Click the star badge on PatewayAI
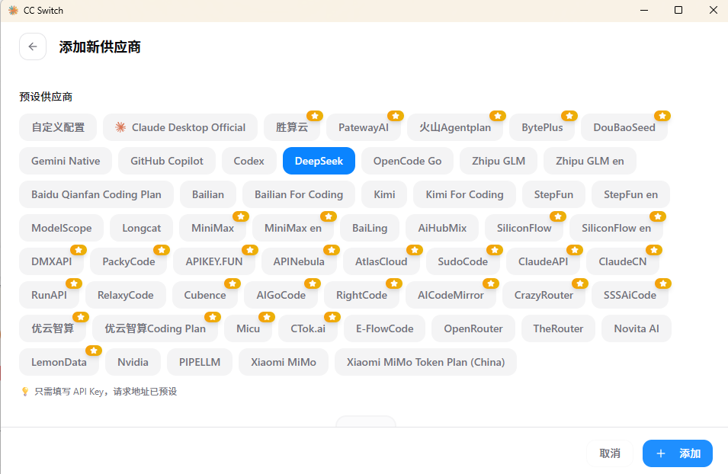The image size is (728, 474). (x=395, y=116)
